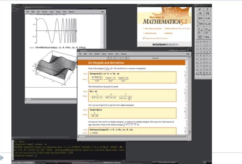
Task: Open Cell menu in plot notebook window
Action: [x=38, y=12]
